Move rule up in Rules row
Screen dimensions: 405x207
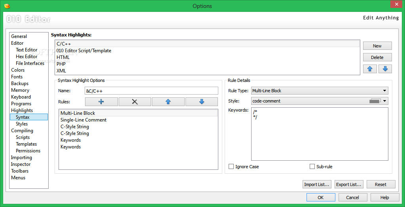(x=168, y=102)
